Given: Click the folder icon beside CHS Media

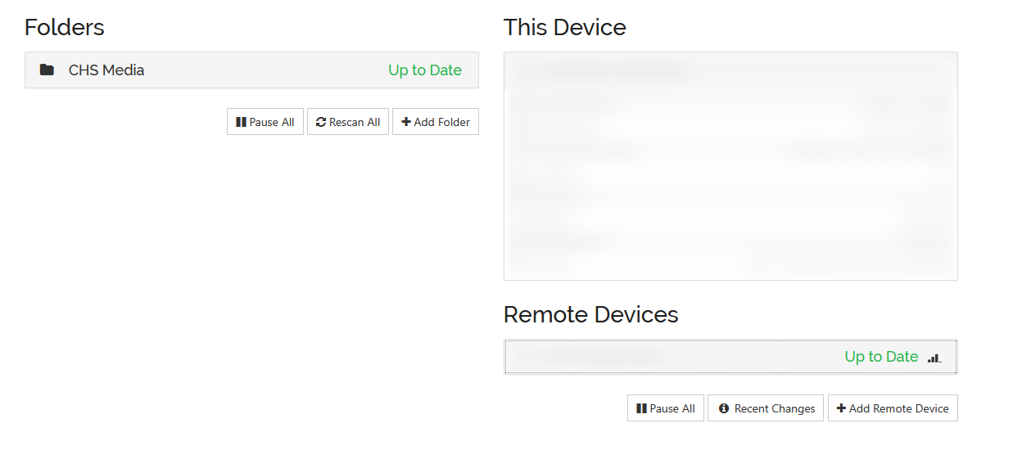Looking at the screenshot, I should coord(47,70).
